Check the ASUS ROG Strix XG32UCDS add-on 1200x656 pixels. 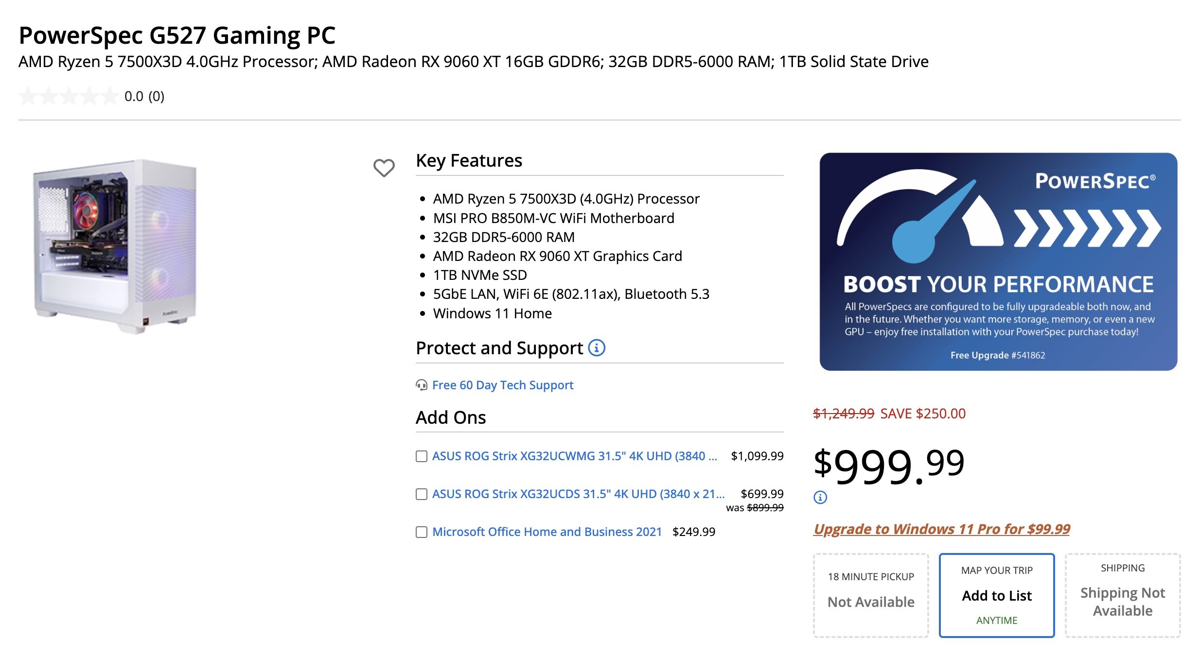pos(422,494)
